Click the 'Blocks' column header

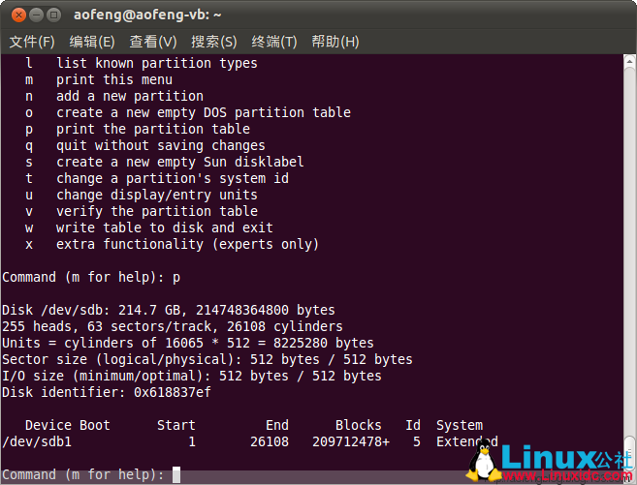pos(359,425)
